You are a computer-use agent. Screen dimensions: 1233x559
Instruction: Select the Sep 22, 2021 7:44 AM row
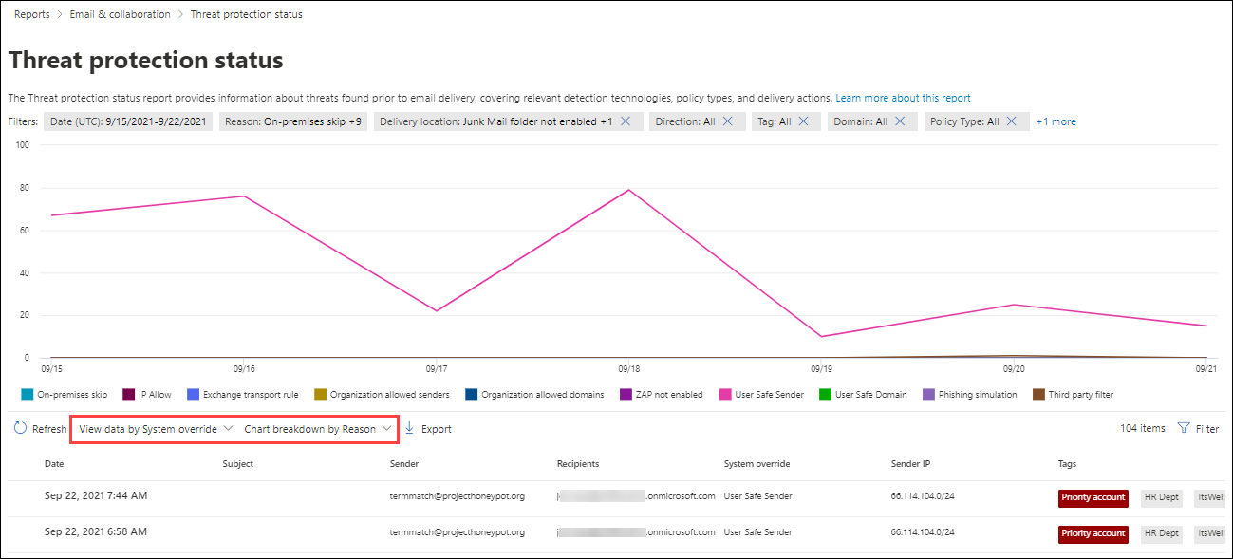click(96, 495)
